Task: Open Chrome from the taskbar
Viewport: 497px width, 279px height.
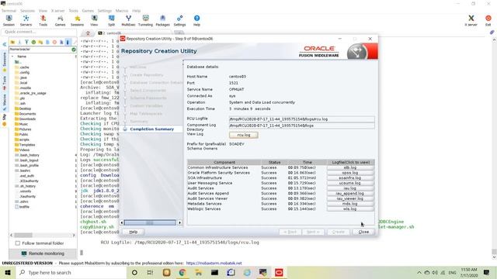Action: point(182,272)
